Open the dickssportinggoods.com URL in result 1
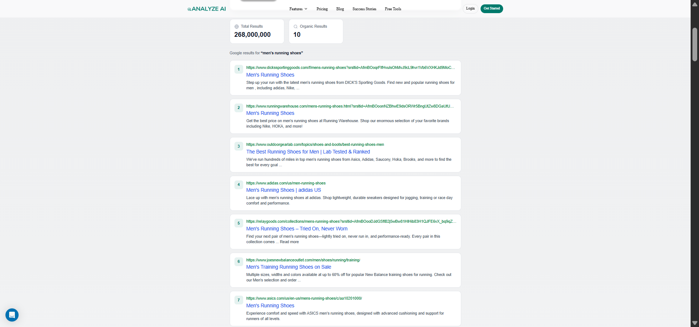Viewport: 699px width, 327px height. click(x=351, y=68)
